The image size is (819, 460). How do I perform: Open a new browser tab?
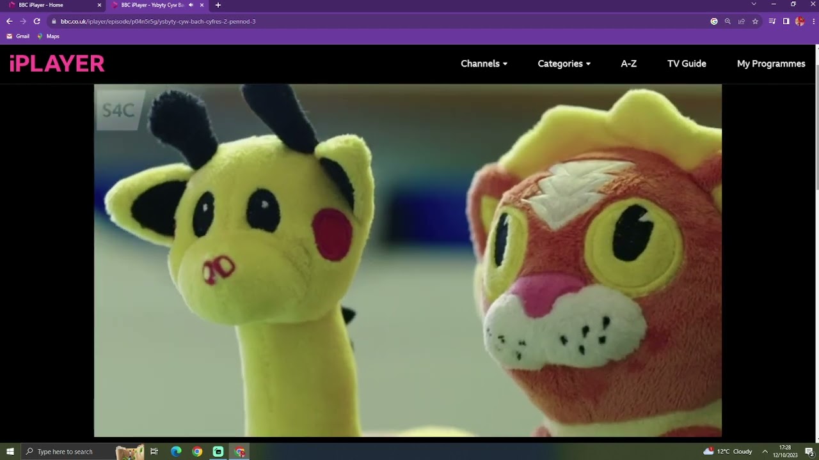218,5
